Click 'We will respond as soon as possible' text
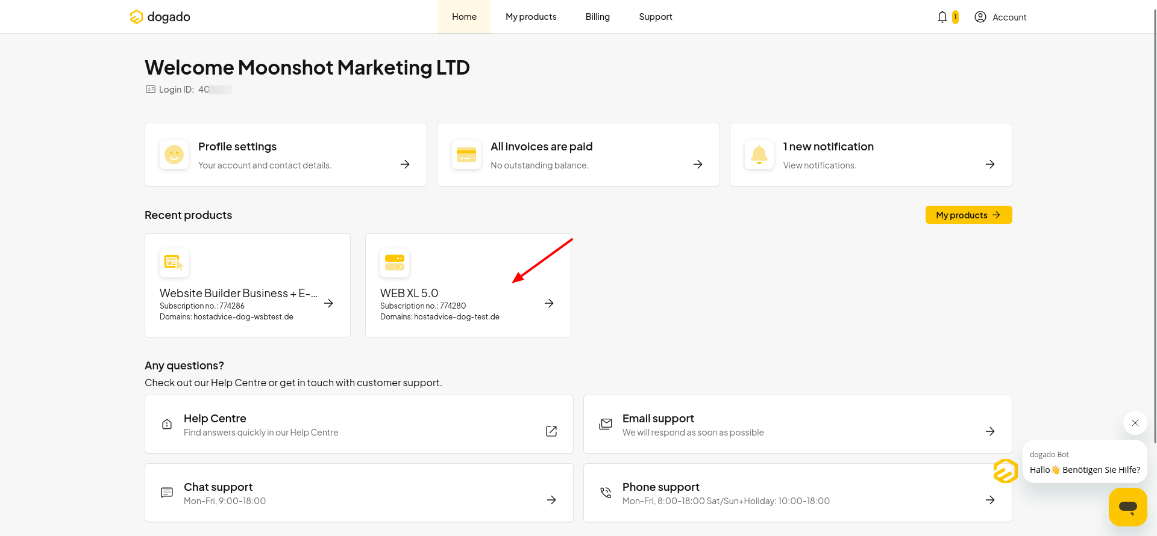Image resolution: width=1157 pixels, height=536 pixels. (x=693, y=433)
